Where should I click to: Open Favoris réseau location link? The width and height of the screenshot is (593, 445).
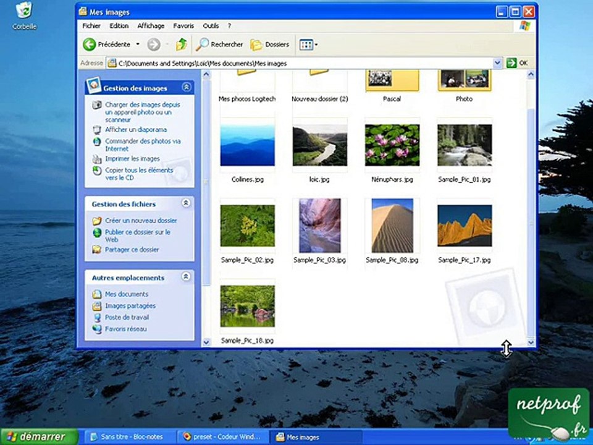125,329
